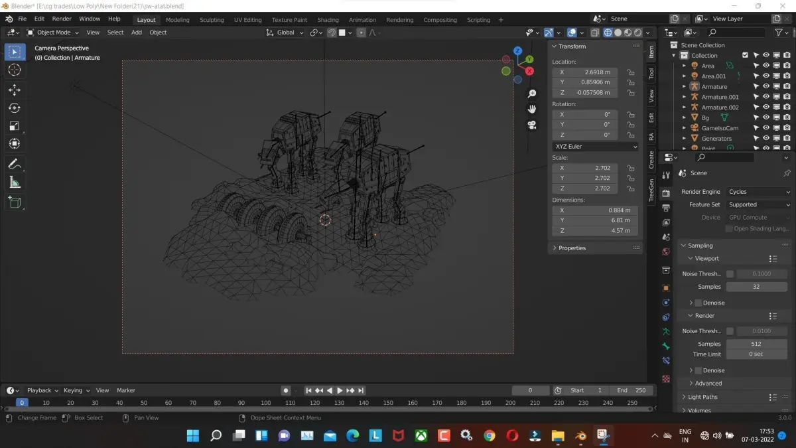Toggle camera view with the camera icon
Screen dimensions: 796x448
coord(532,125)
